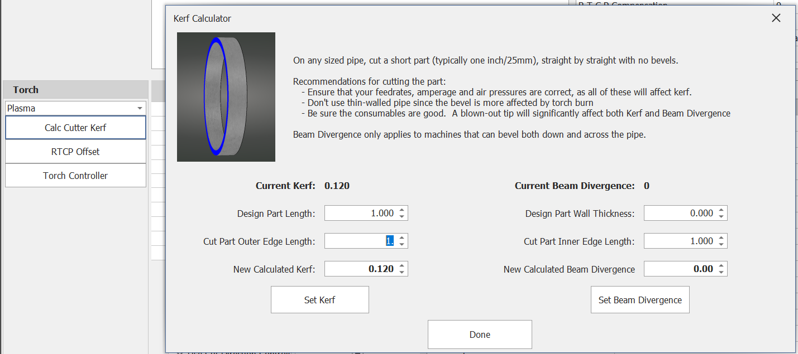The image size is (798, 354).
Task: Open the RTCP Offset settings
Action: 75,152
